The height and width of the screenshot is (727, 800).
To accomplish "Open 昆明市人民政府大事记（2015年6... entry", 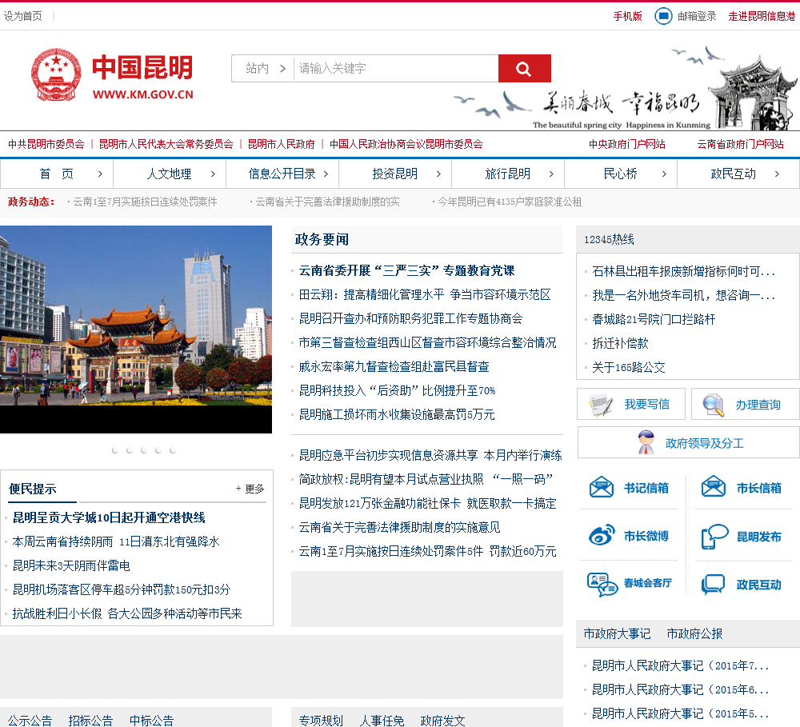I will click(x=680, y=689).
